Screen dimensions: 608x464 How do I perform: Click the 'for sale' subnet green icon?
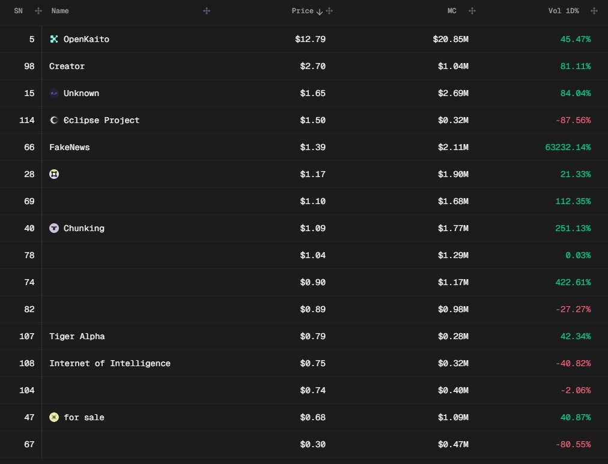tap(54, 417)
